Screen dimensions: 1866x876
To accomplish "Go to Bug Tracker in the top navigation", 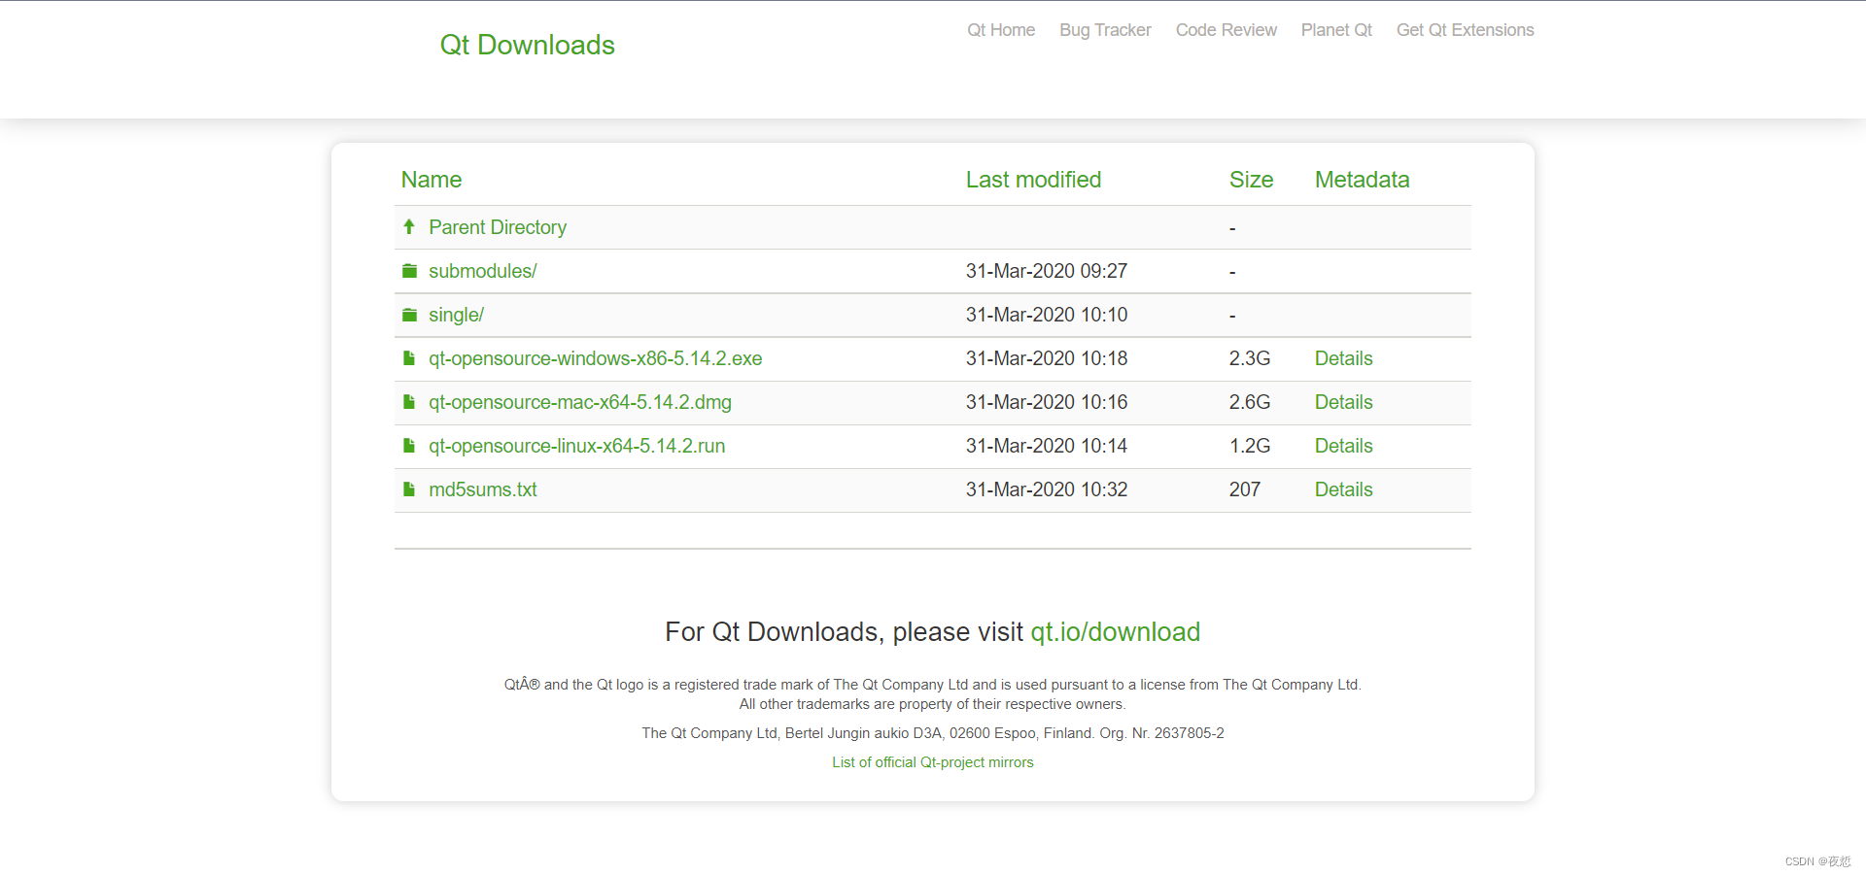I will tap(1105, 30).
